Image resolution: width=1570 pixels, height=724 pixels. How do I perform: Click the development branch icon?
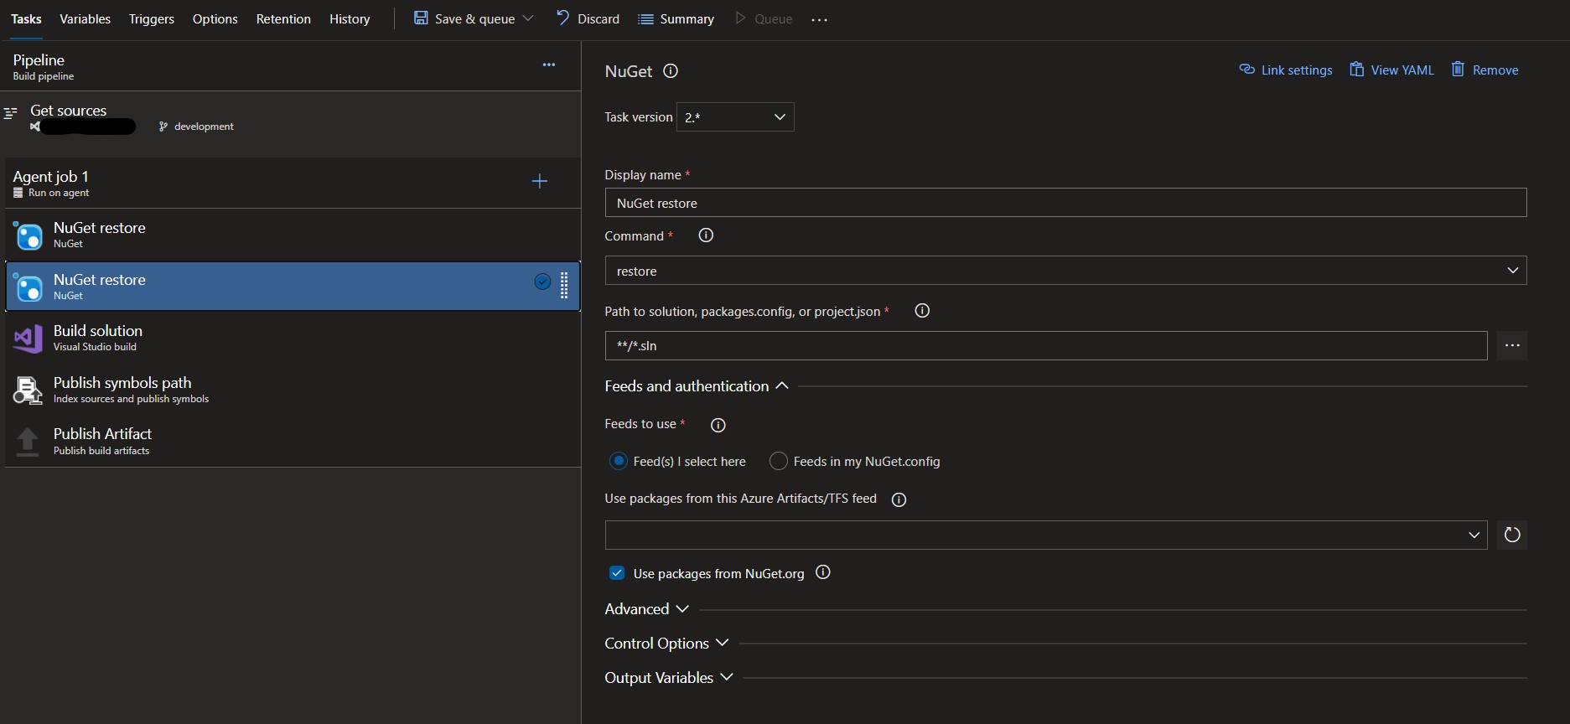click(163, 127)
